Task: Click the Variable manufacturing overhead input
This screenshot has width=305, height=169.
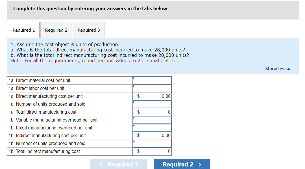Action: tap(152, 120)
